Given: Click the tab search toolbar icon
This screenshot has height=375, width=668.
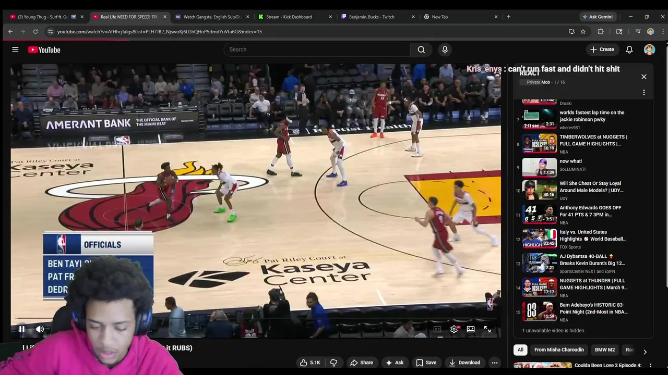Looking at the screenshot, I should click(x=619, y=32).
